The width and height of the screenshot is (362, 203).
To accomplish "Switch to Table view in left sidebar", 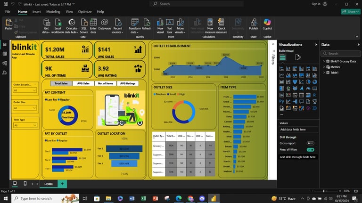I will [x=5, y=54].
